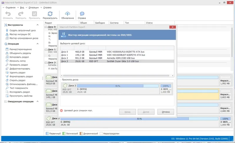The image size is (235, 143).
Task: Collapse the Операции section
Action: tap(38, 44)
